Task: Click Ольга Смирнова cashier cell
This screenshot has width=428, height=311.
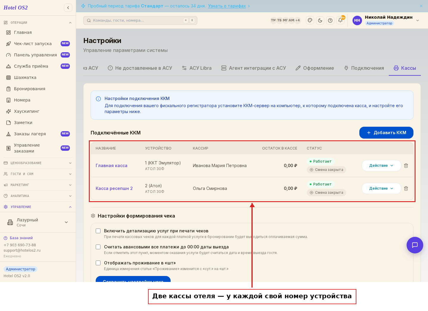Action: click(210, 188)
